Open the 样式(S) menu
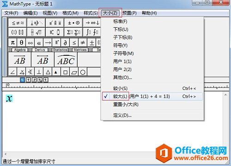231x166 pixels. click(x=91, y=13)
